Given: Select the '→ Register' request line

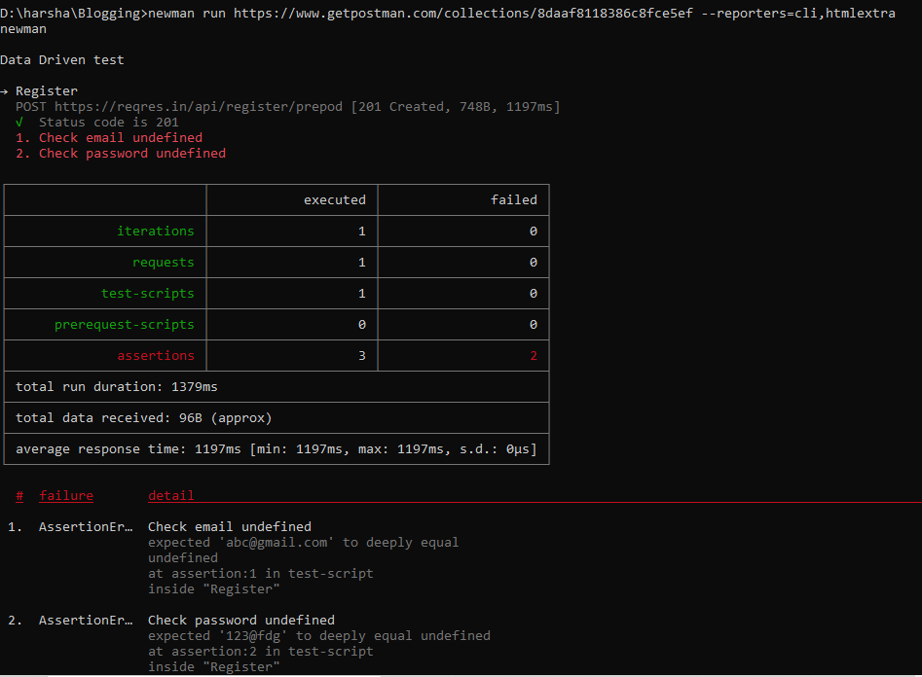Looking at the screenshot, I should (39, 91).
